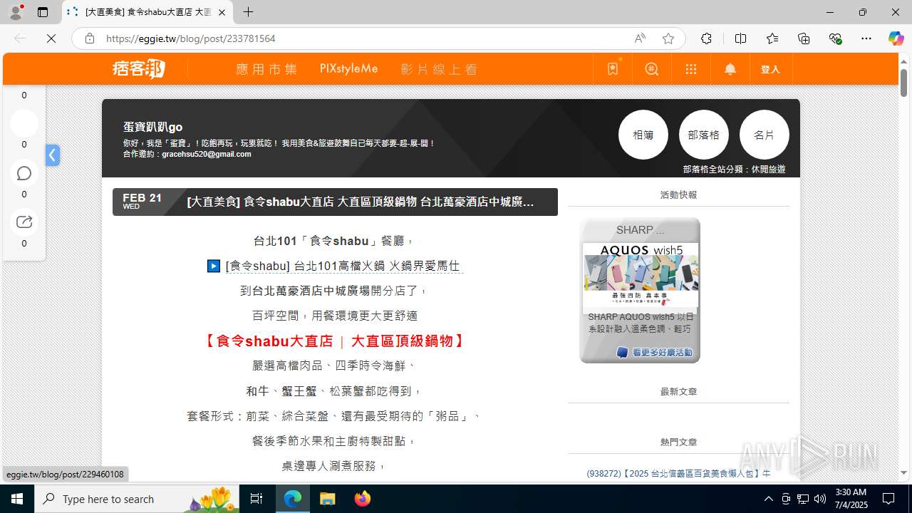Click the share icon in sidebar
The image size is (912, 513).
pos(24,222)
